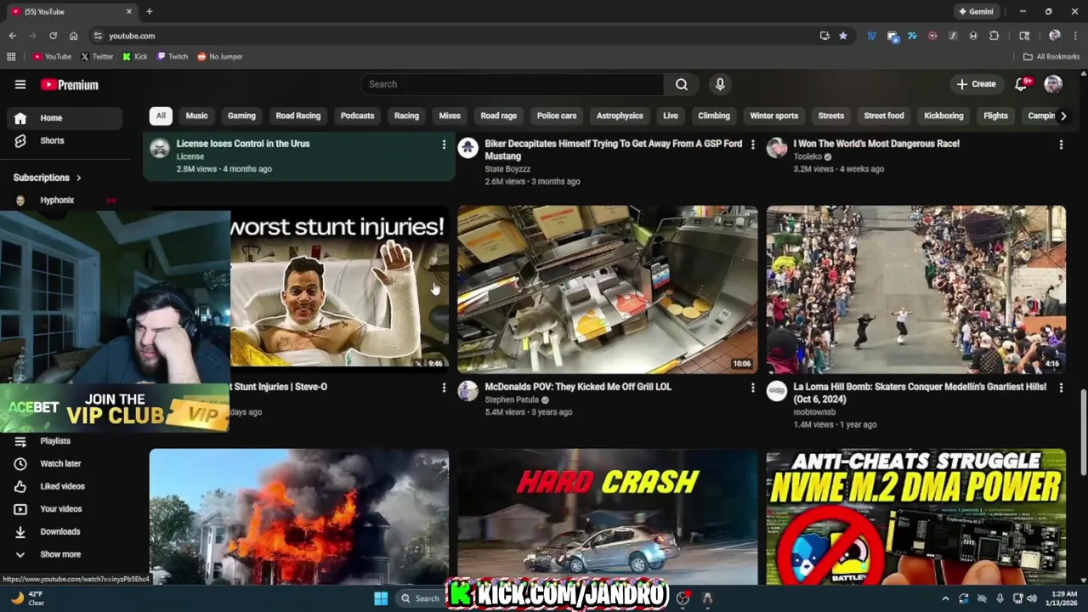Screen dimensions: 1088x612
Task: Open Gemini in Chrome button
Action: coord(976,12)
